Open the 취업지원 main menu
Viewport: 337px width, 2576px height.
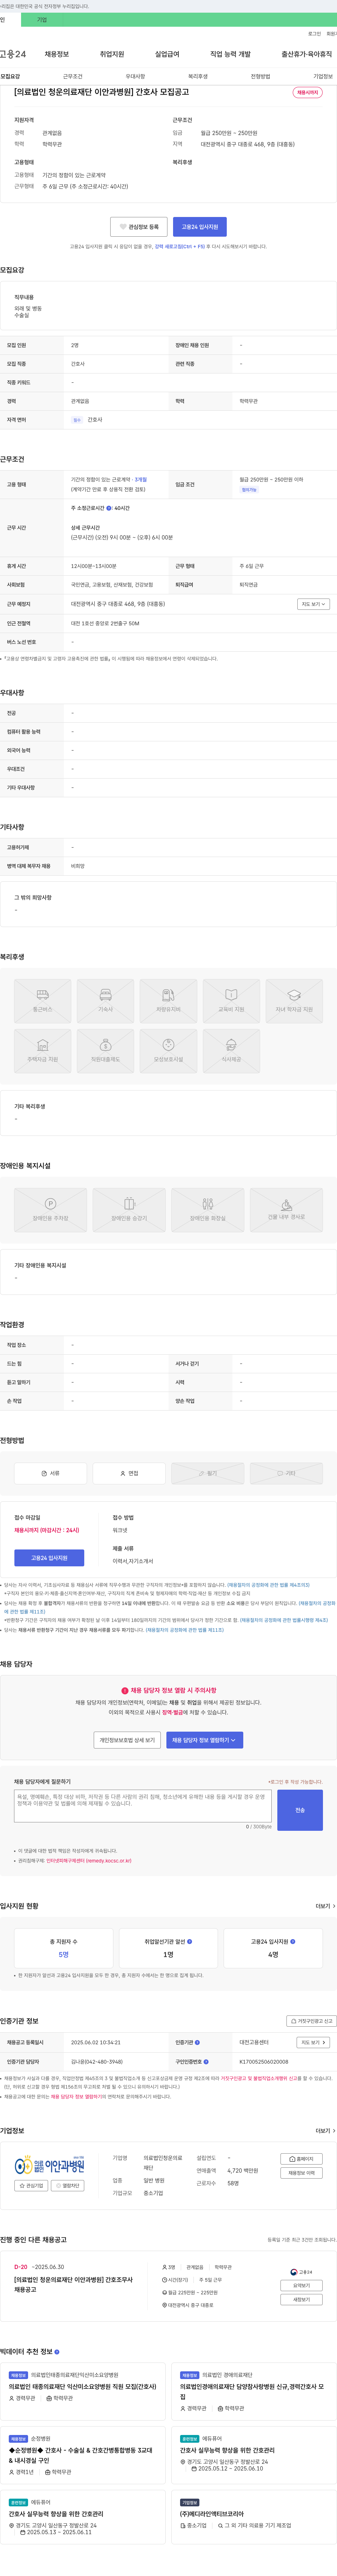[112, 54]
